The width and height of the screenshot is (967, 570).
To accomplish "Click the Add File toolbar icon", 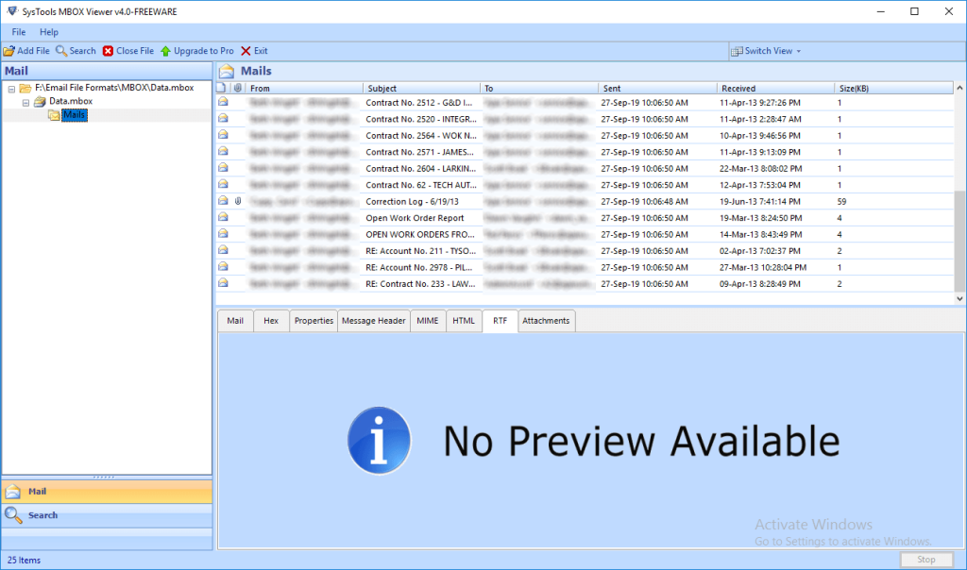I will [8, 51].
